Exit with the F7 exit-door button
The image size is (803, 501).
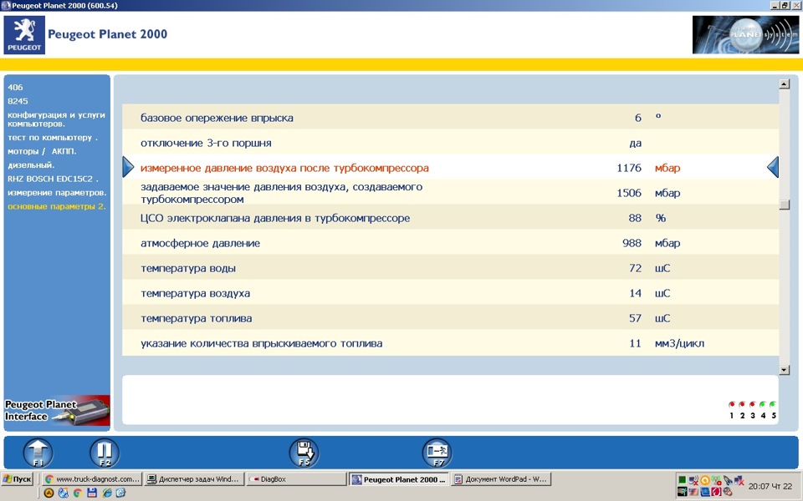click(437, 453)
